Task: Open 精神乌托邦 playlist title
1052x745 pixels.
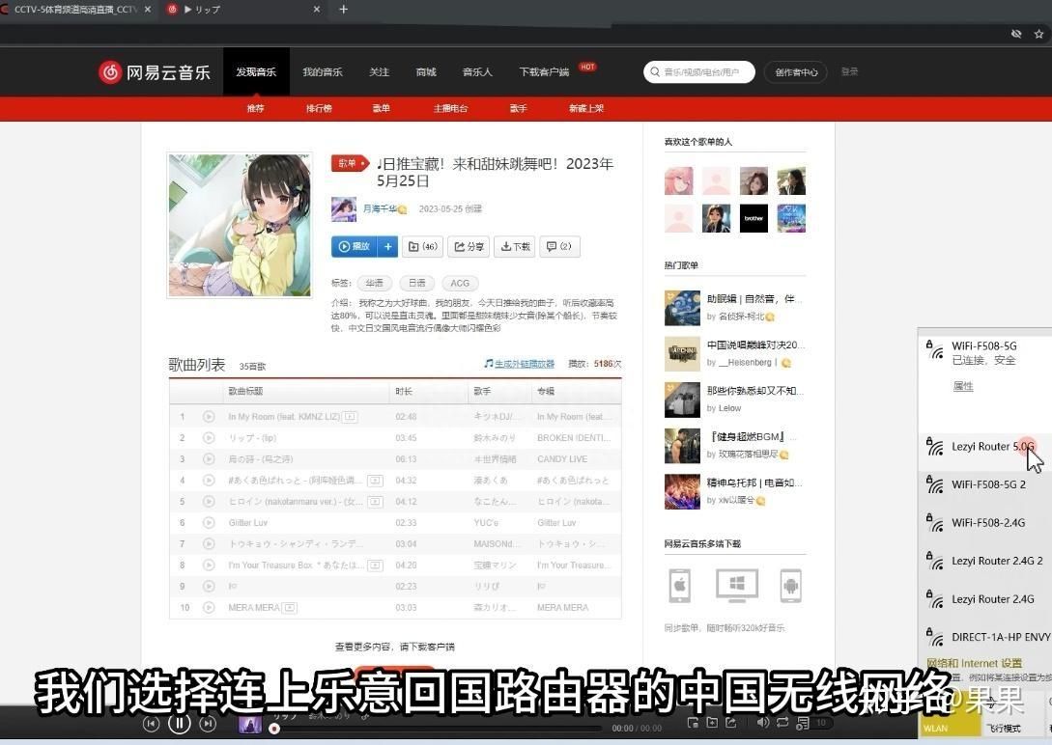Action: [x=754, y=483]
